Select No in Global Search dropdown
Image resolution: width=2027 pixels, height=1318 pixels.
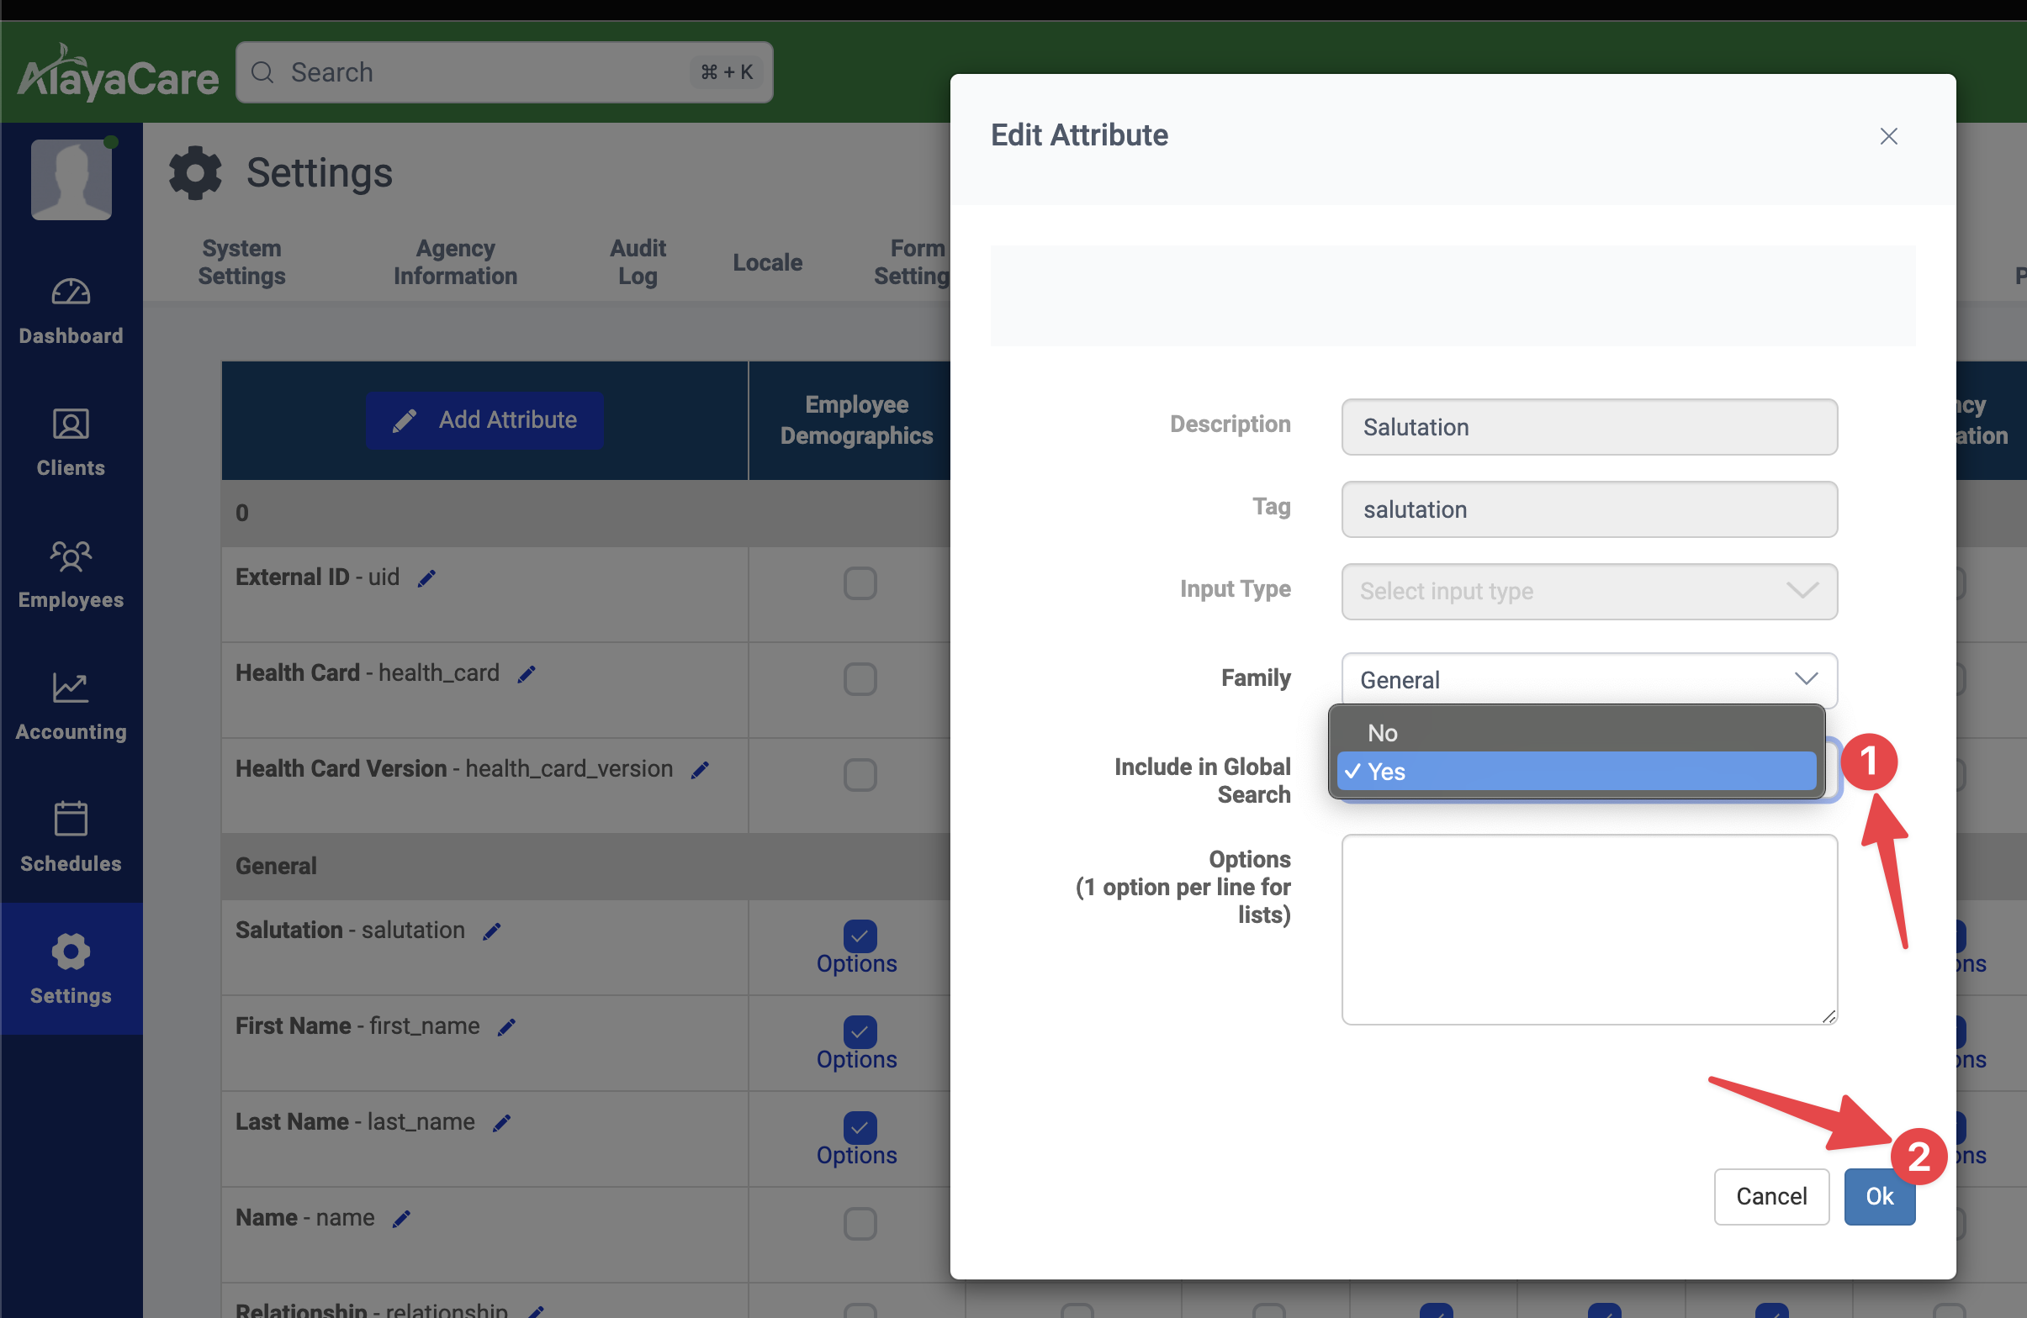pyautogui.click(x=1383, y=732)
